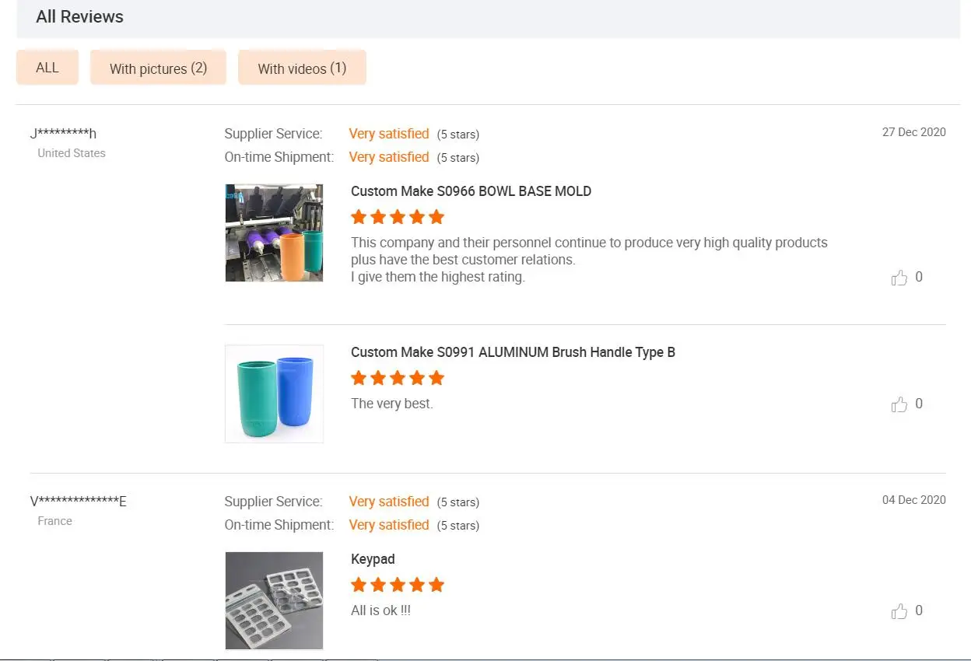Click the BOWL BASE MOLD star rating
Screen dimensions: 971x661
pyautogui.click(x=398, y=217)
